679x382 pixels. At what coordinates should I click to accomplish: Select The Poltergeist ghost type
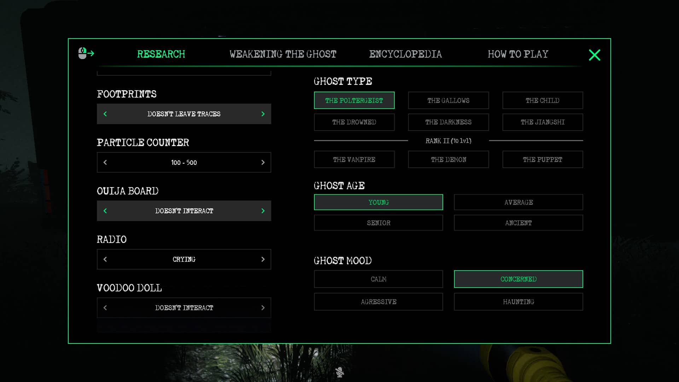tap(354, 100)
